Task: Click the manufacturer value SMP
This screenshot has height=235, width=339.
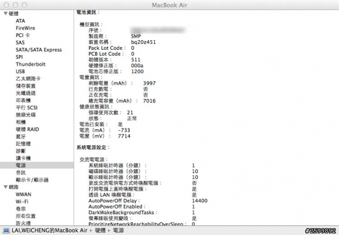Action: point(136,37)
